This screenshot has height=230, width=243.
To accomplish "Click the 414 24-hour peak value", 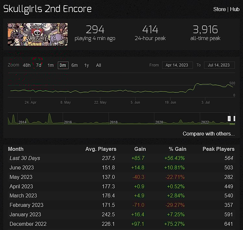I will (150, 30).
